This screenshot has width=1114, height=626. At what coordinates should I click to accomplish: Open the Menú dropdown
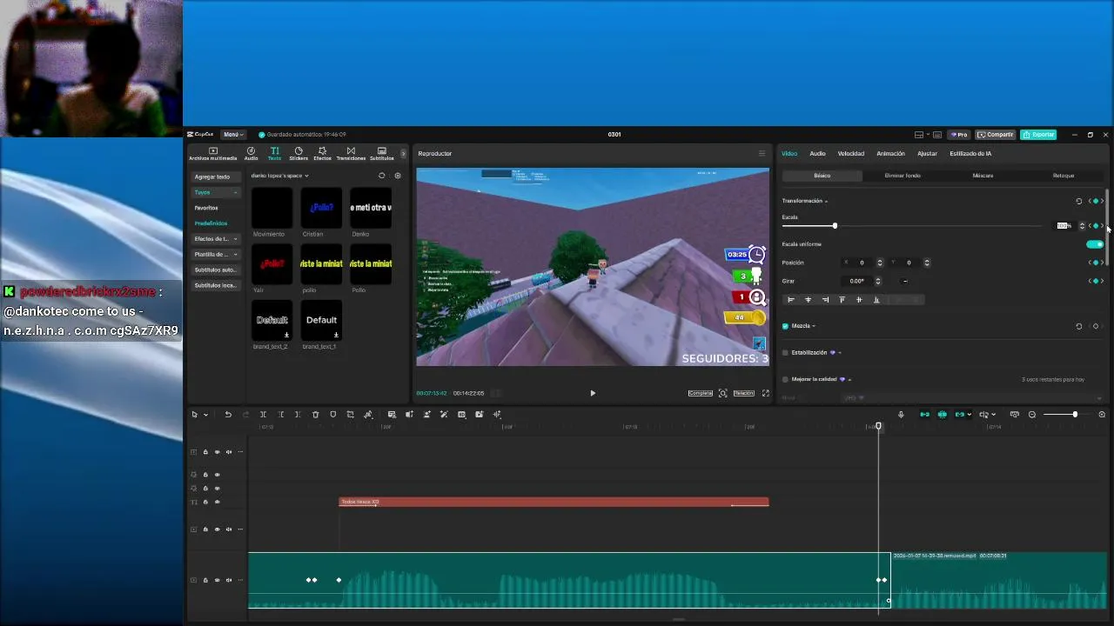(x=232, y=135)
